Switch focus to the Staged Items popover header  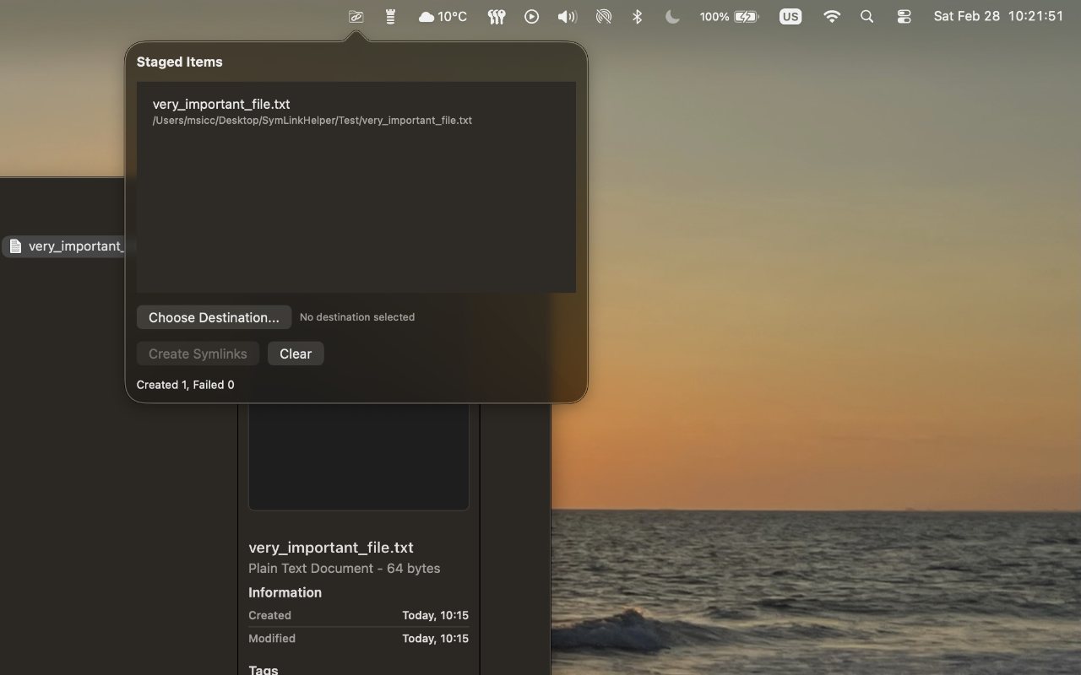pyautogui.click(x=179, y=62)
